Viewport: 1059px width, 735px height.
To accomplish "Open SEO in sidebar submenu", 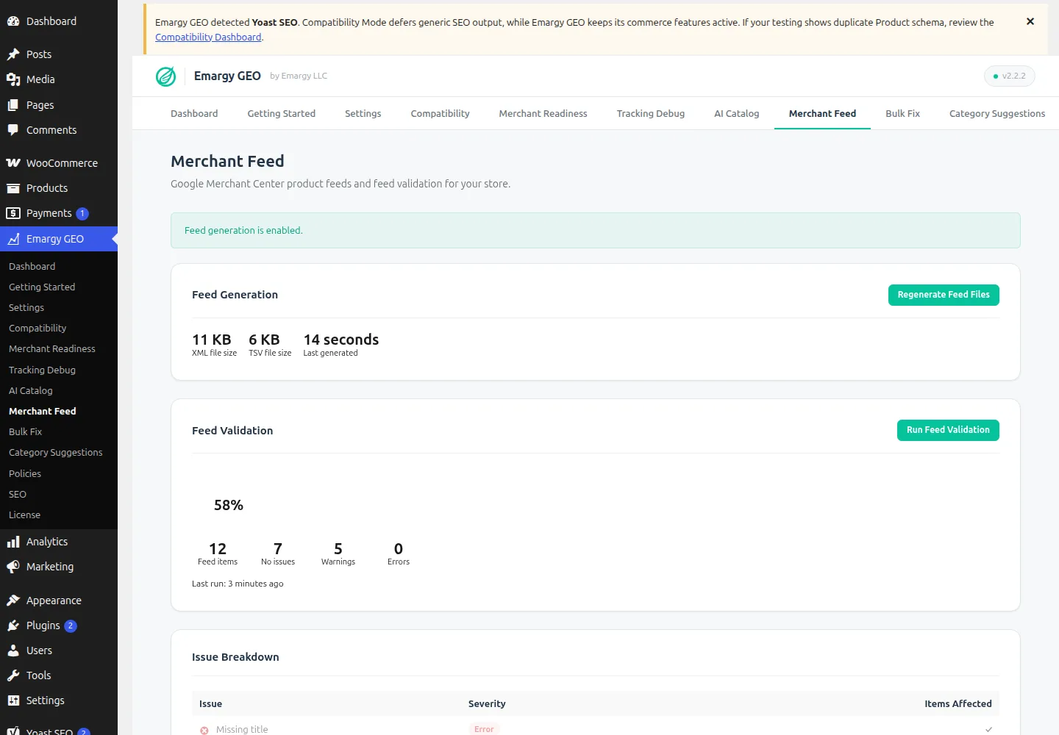I will tap(18, 495).
